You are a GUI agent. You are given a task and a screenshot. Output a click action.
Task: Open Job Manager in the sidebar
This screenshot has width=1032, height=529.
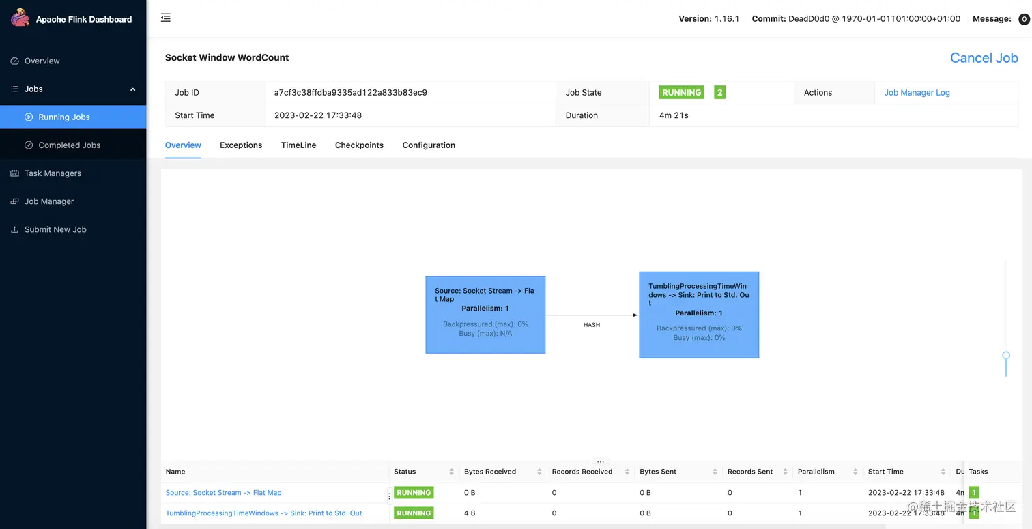[73, 201]
